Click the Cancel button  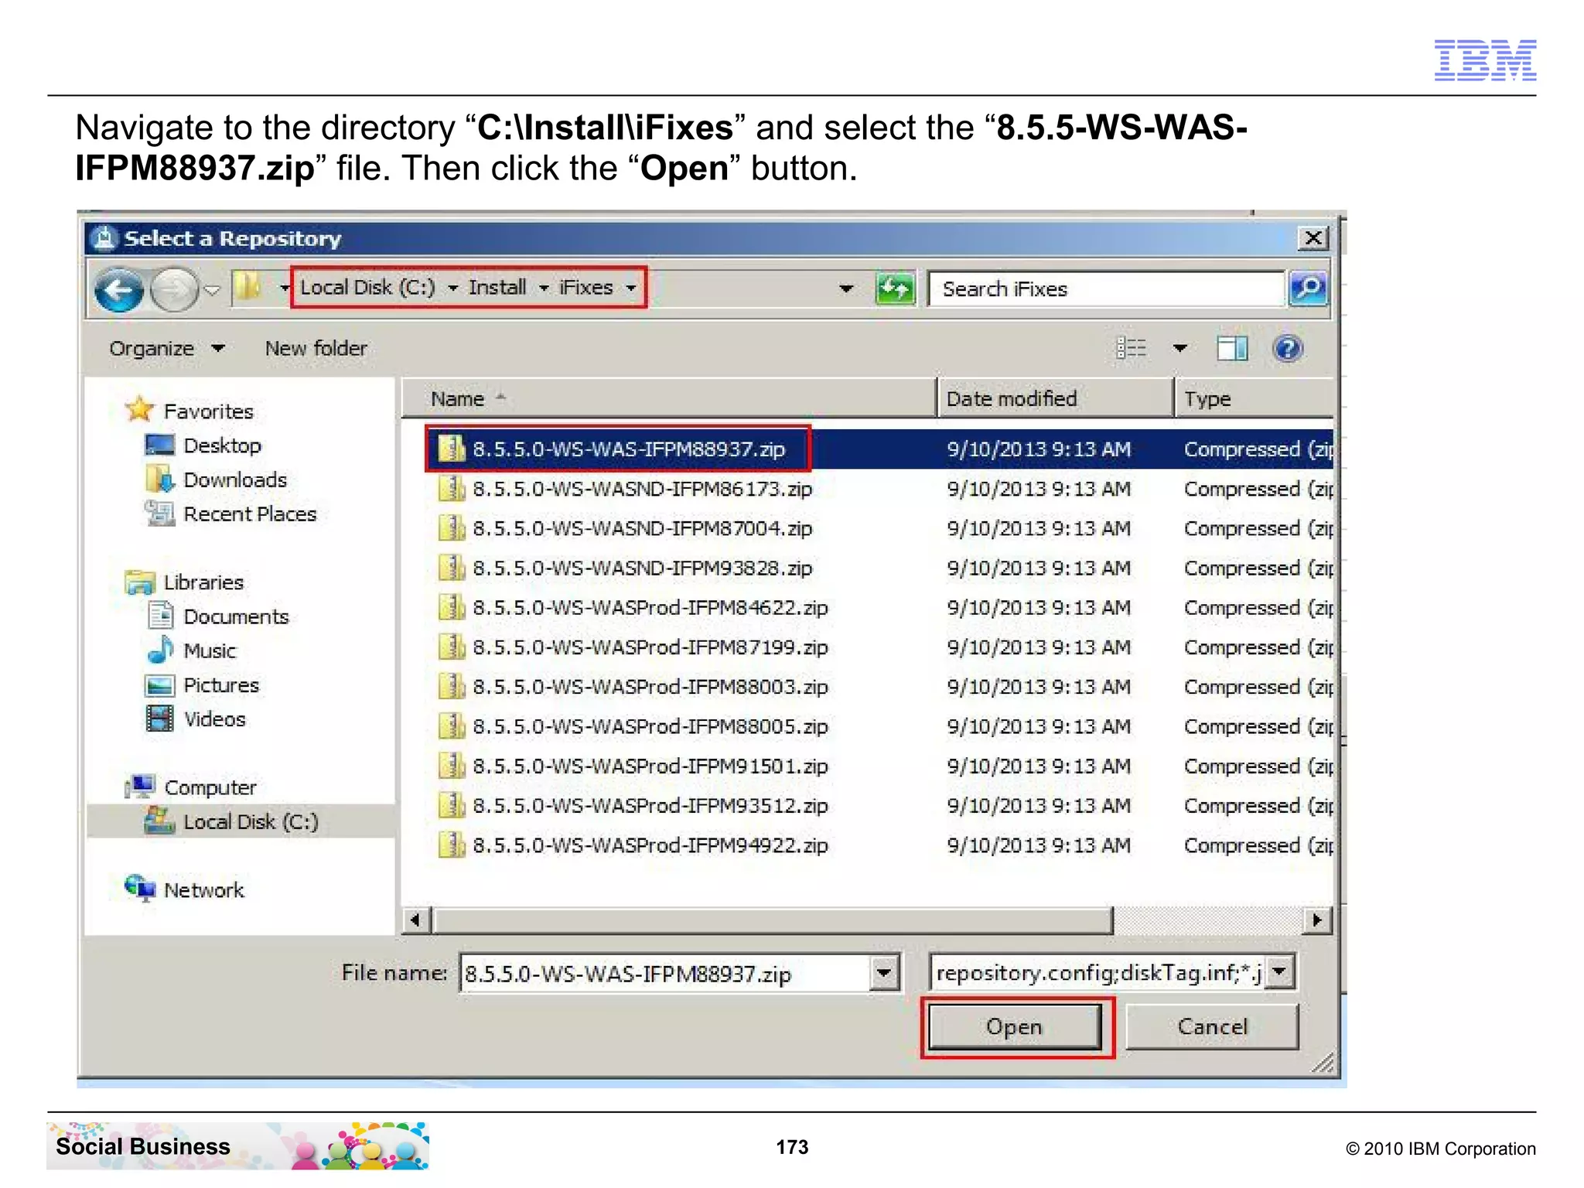[x=1212, y=1027]
